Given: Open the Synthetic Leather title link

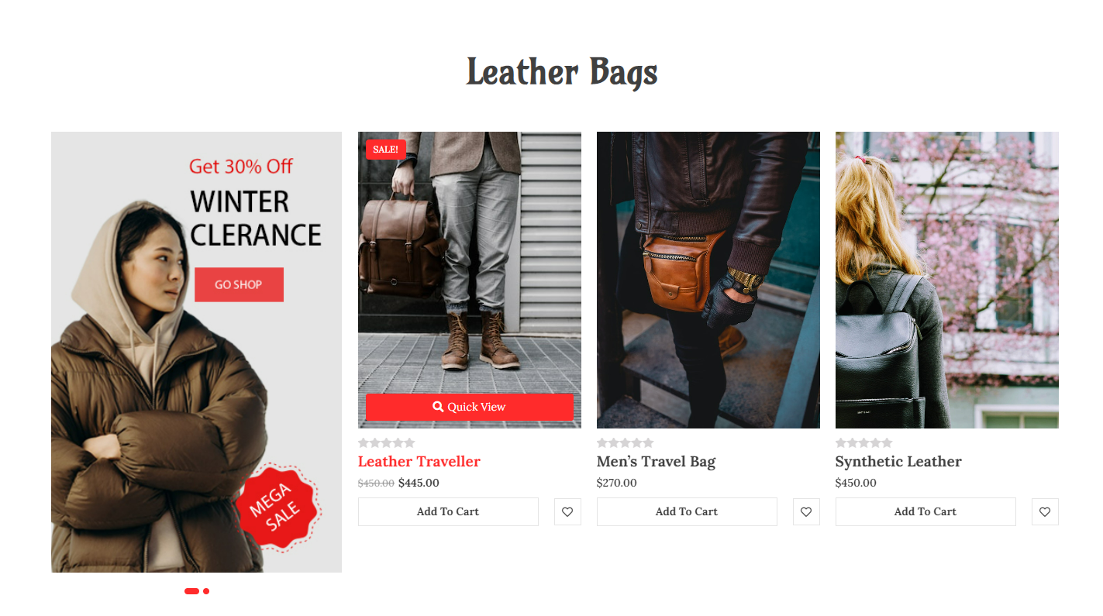Looking at the screenshot, I should pyautogui.click(x=898, y=462).
